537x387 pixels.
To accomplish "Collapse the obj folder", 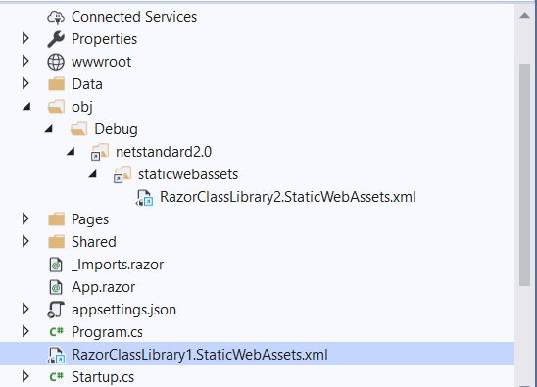I will [26, 107].
